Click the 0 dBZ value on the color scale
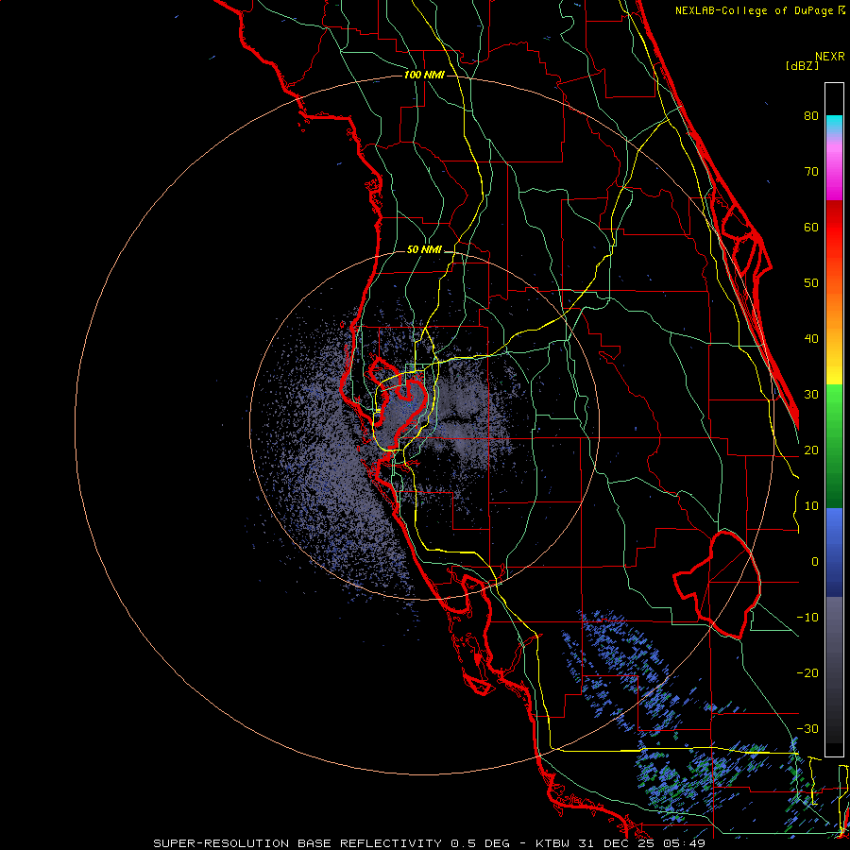 [815, 562]
